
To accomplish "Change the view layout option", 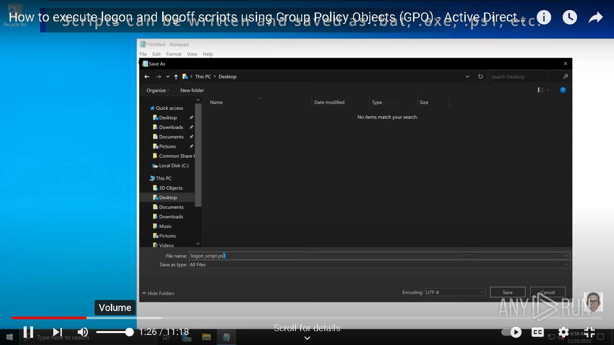I will (x=543, y=90).
